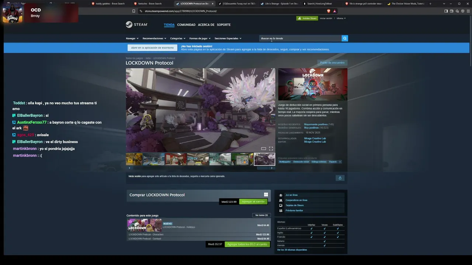The image size is (472, 265).
Task: Open the COMUNIDAD menu in Steam header
Action: [186, 25]
